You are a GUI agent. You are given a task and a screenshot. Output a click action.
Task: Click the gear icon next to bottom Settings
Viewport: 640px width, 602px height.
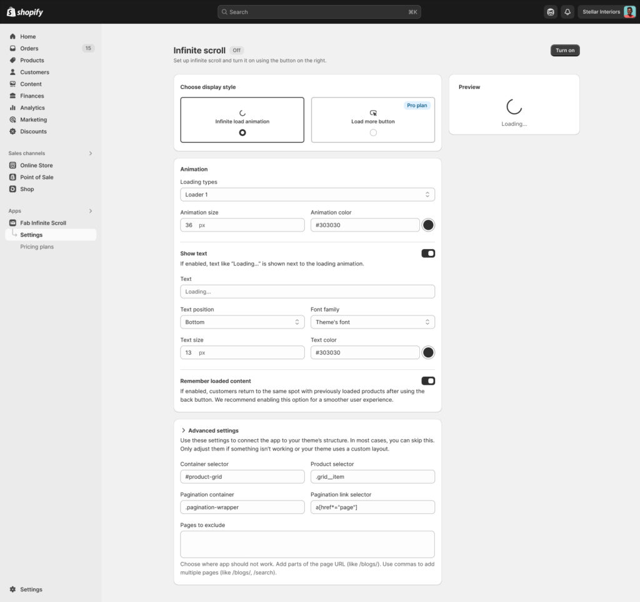pos(12,589)
